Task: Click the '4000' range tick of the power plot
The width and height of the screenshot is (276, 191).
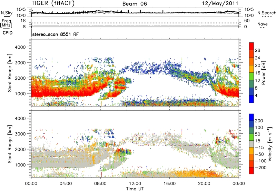Action: tap(20, 47)
